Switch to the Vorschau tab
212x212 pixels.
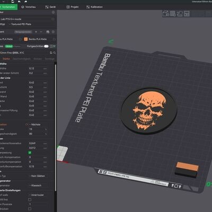pos(29,7)
